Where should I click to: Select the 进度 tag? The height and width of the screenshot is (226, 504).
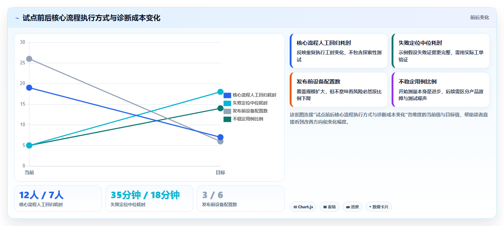pos(352,207)
